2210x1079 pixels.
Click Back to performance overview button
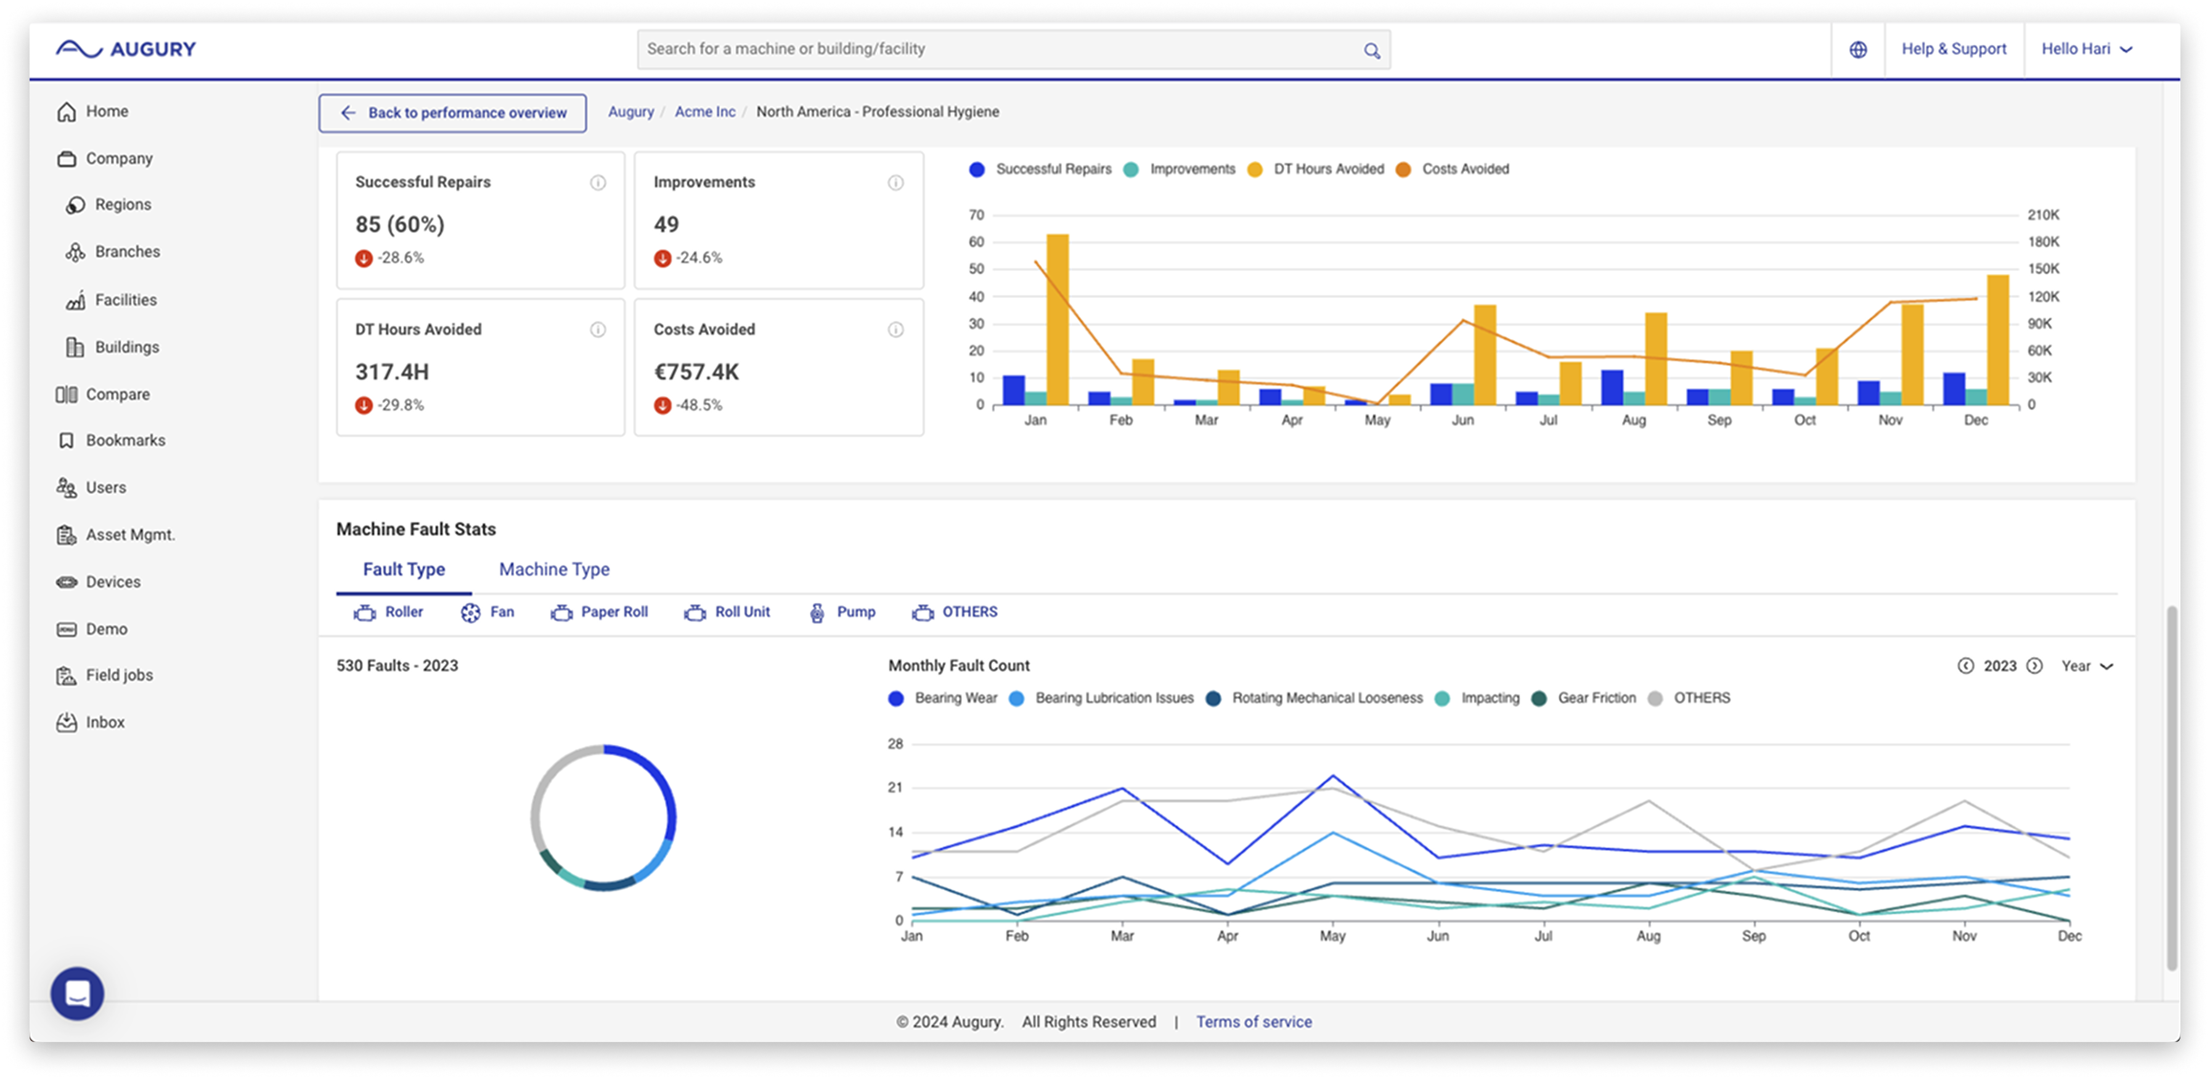453,113
